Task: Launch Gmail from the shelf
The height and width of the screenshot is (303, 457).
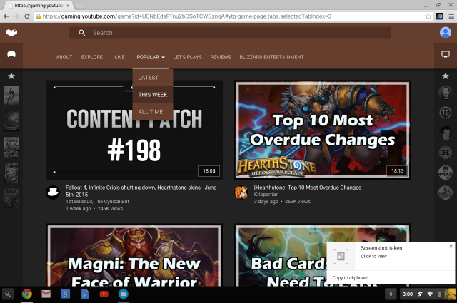Action: click(46, 294)
